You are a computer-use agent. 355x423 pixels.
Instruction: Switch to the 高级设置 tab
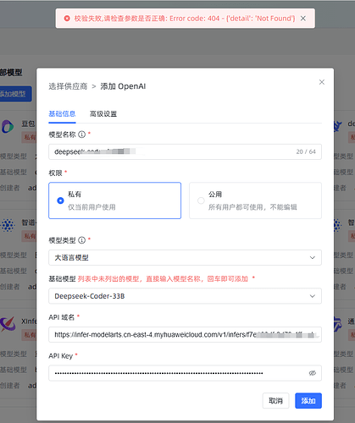pyautogui.click(x=103, y=114)
